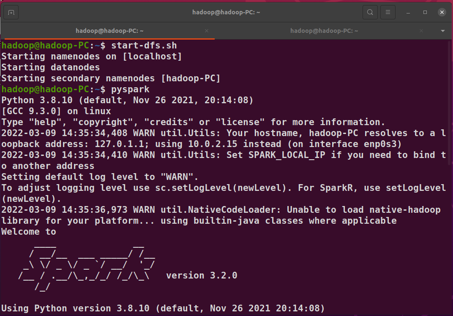Viewport: 453px width, 316px height.
Task: Close the first hadoop@hadoop-PC tab
Action: coord(207,31)
